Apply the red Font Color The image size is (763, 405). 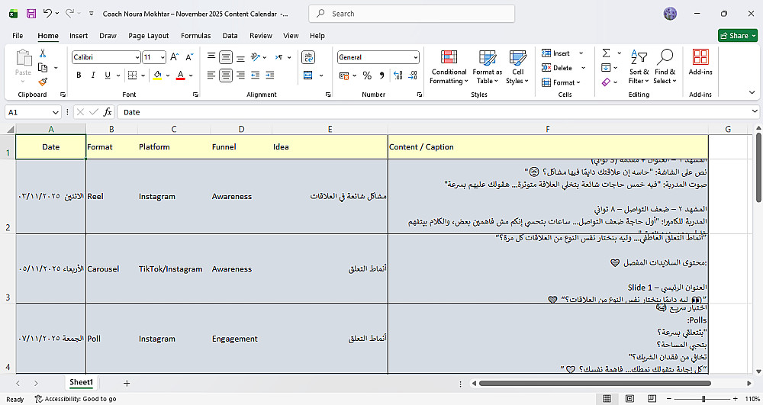tap(181, 76)
